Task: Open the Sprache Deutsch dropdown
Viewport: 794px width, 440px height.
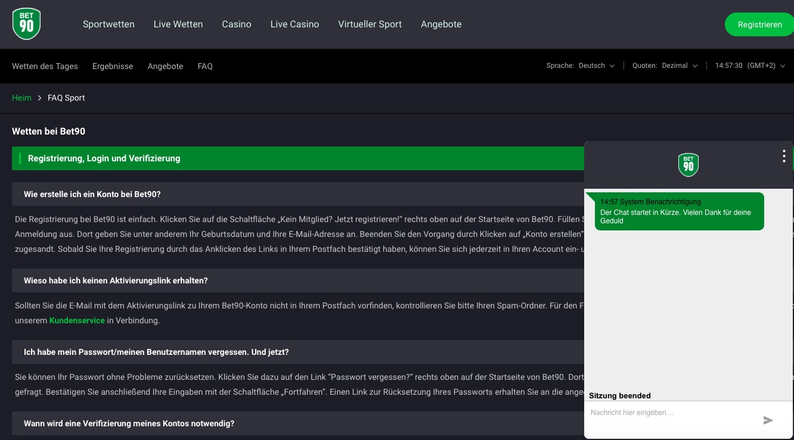Action: pos(581,65)
